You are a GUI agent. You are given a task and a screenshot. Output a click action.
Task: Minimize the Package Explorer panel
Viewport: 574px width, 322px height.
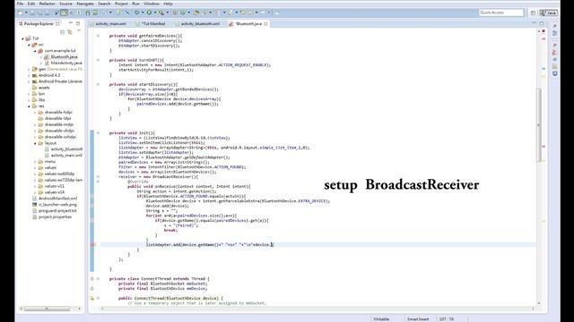tap(71, 23)
